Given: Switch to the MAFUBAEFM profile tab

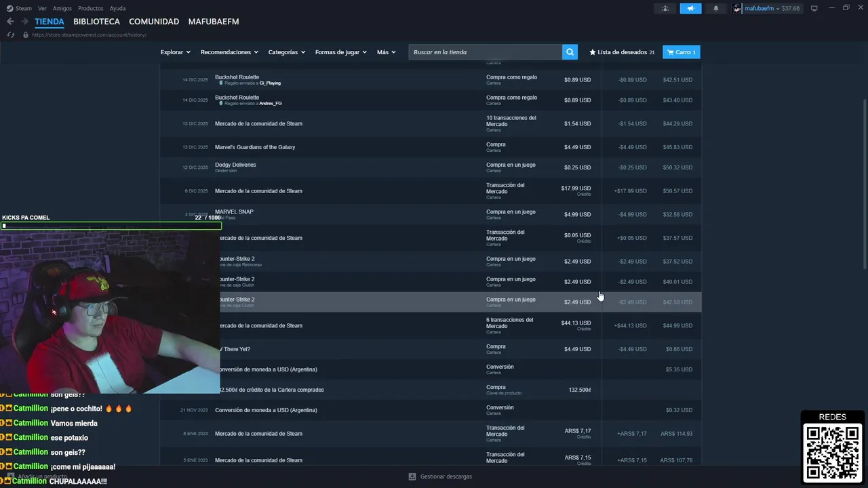Looking at the screenshot, I should [x=214, y=22].
